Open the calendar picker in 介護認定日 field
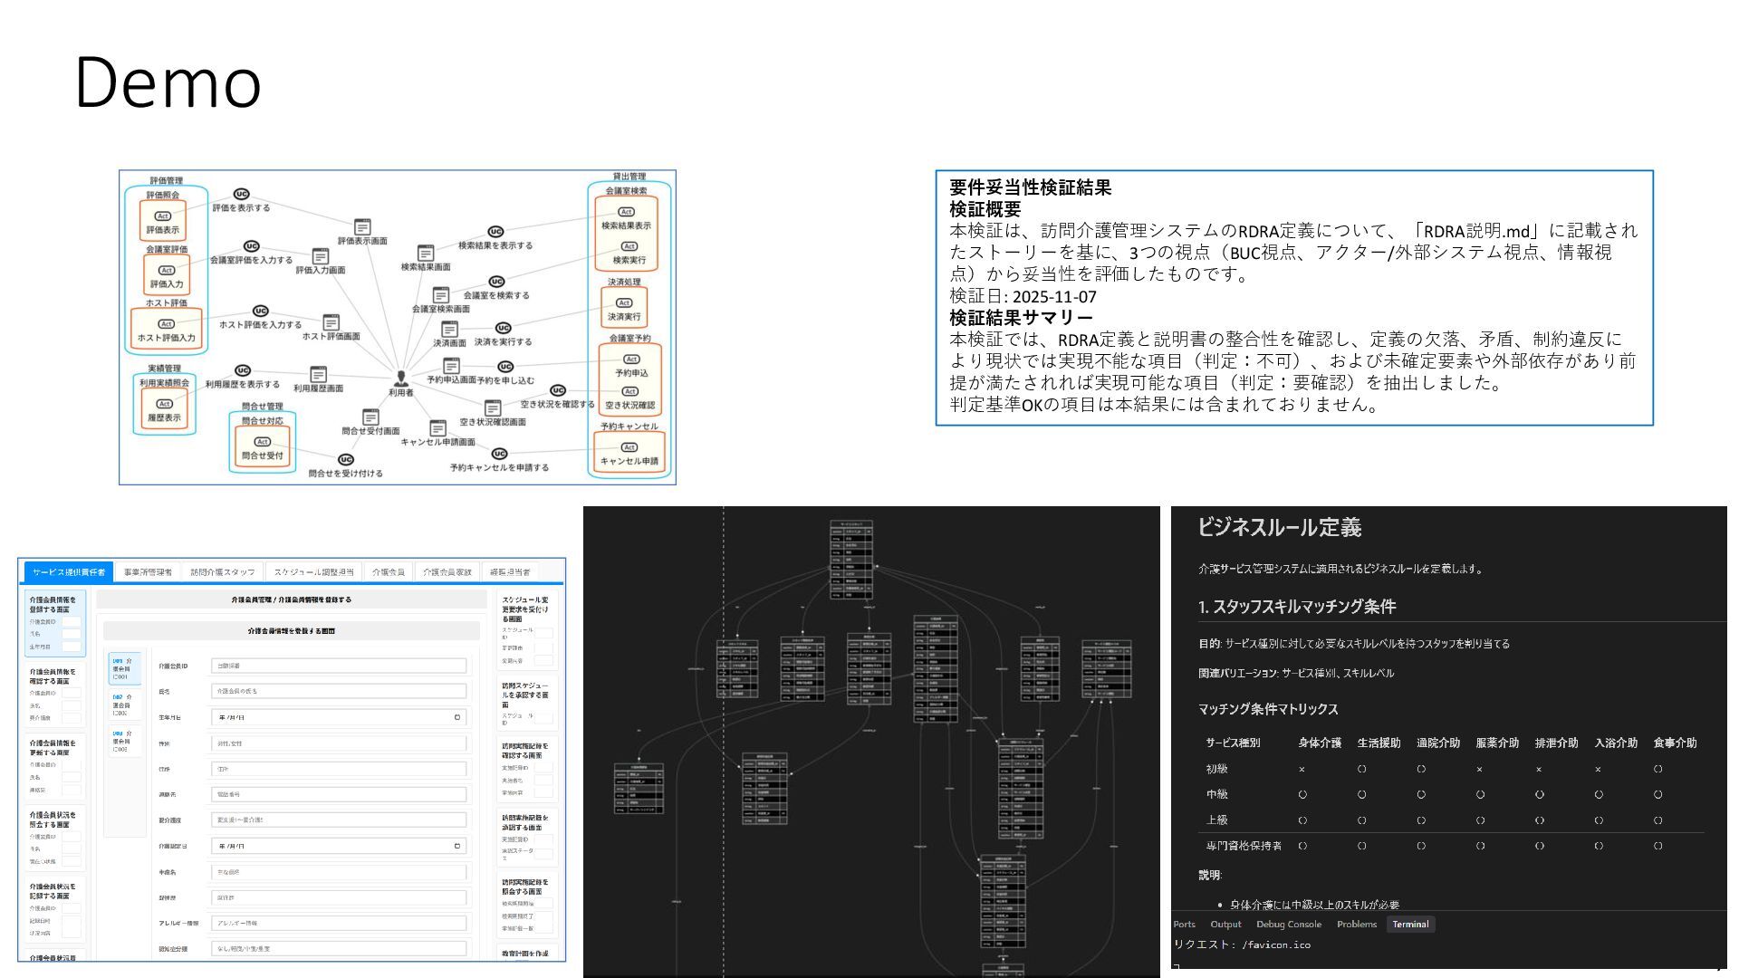Image resolution: width=1739 pixels, height=978 pixels. [x=457, y=847]
